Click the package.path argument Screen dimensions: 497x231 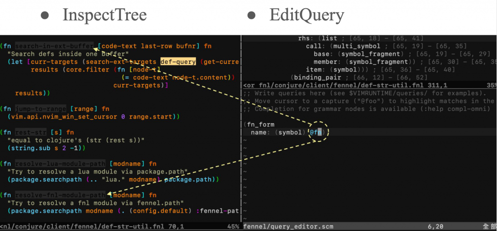pyautogui.click(x=188, y=179)
